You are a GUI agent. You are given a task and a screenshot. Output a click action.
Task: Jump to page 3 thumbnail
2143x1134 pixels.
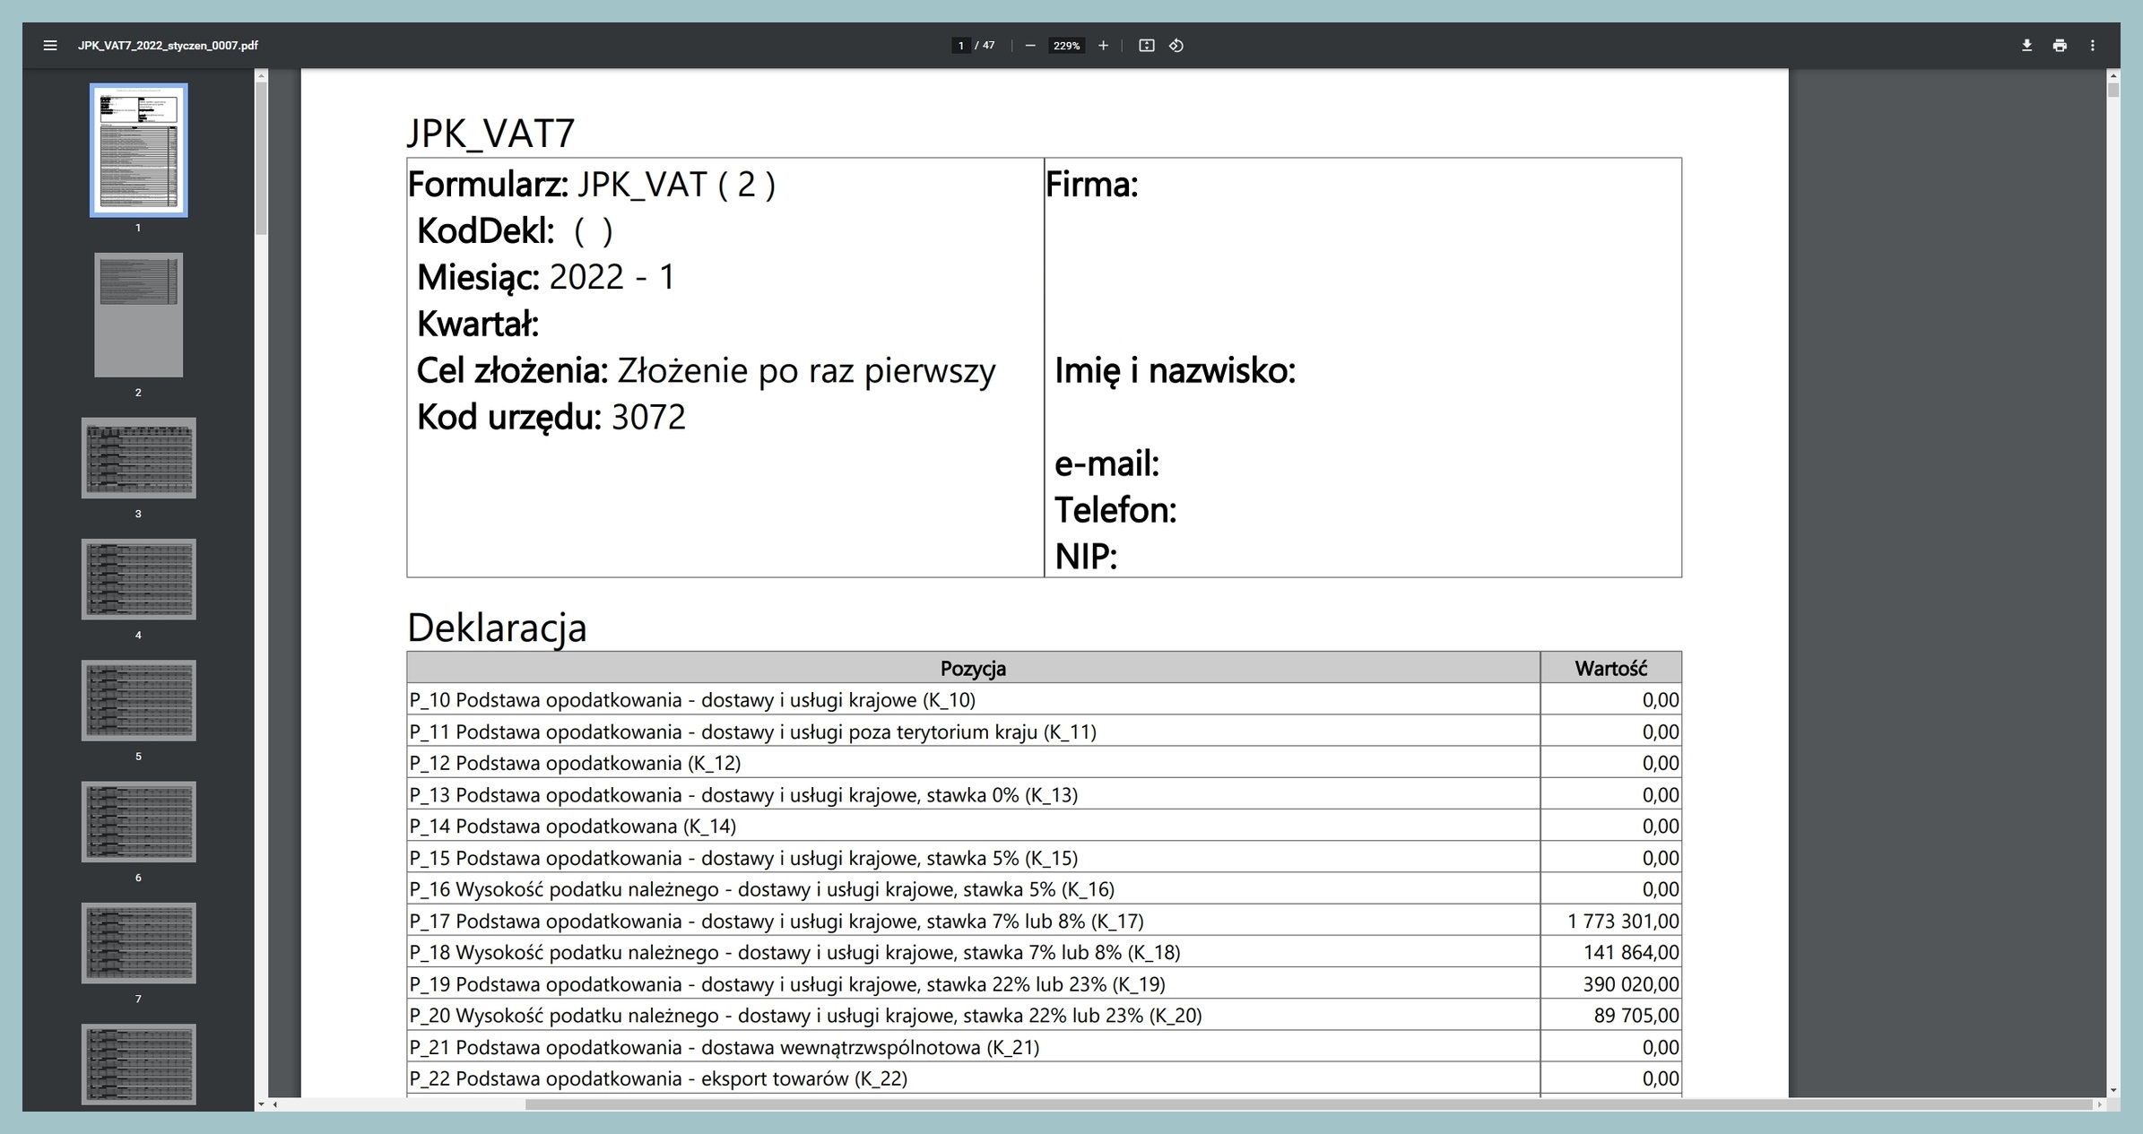138,457
